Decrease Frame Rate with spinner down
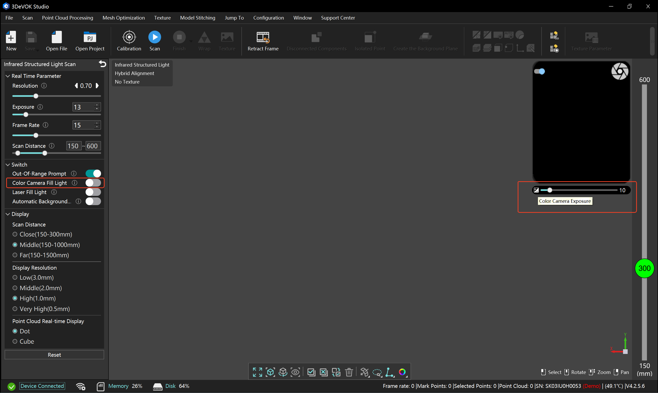 click(97, 127)
